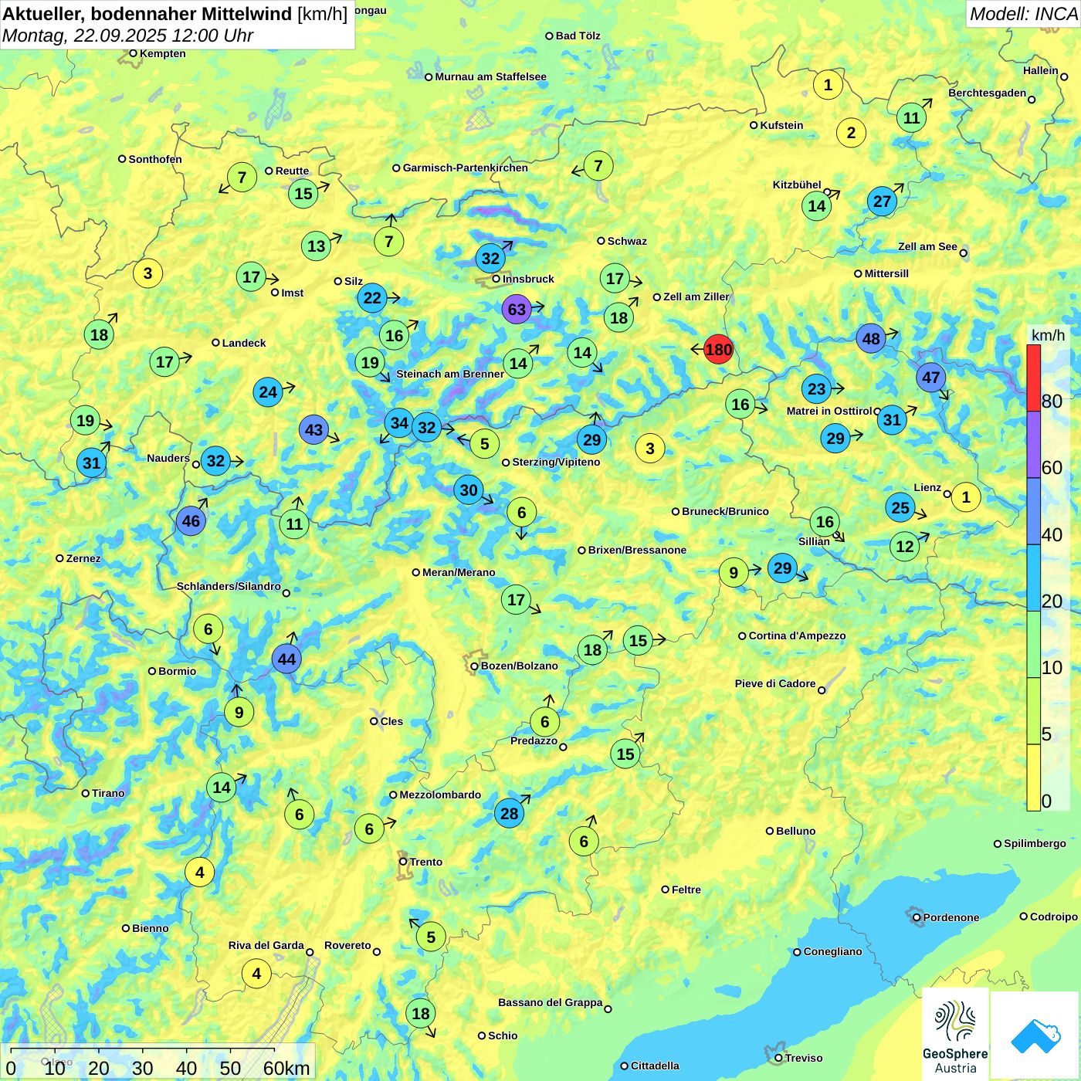Click the Schwaz city label
Viewport: 1081px width, 1081px height.
(x=627, y=241)
